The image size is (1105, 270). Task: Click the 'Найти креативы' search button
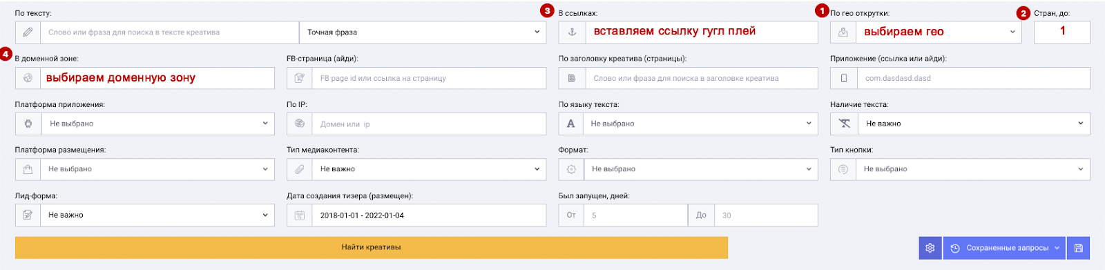click(x=372, y=247)
